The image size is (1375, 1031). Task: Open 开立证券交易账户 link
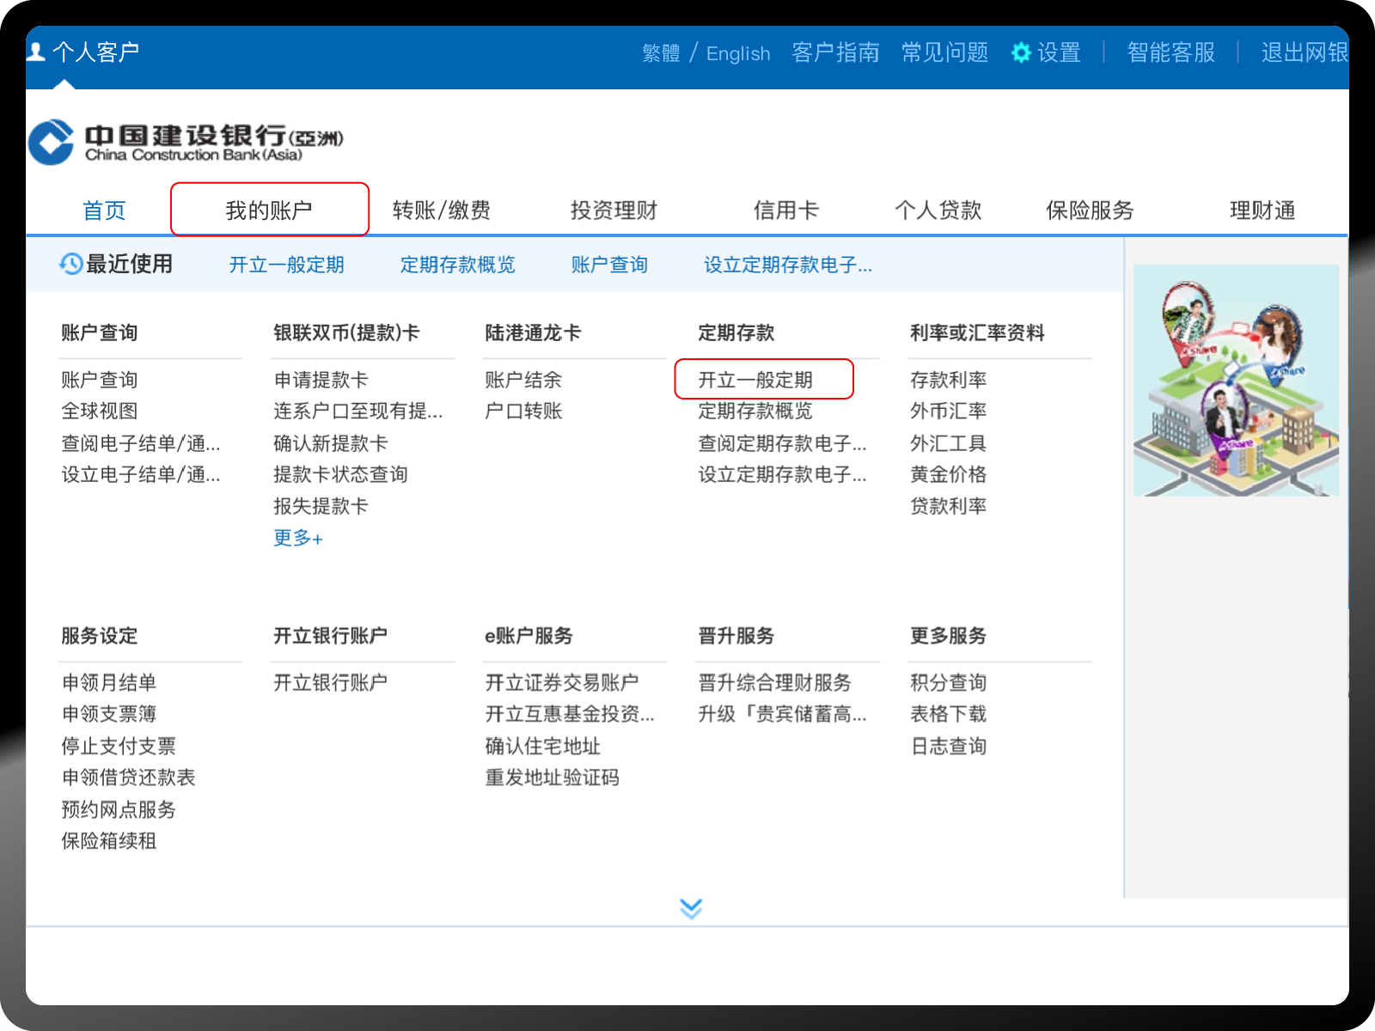tap(561, 683)
